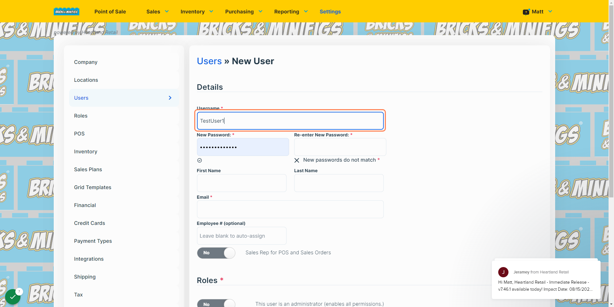Click the Re-enter New Password field
Viewport: 614px width, 307px height.
(340, 147)
